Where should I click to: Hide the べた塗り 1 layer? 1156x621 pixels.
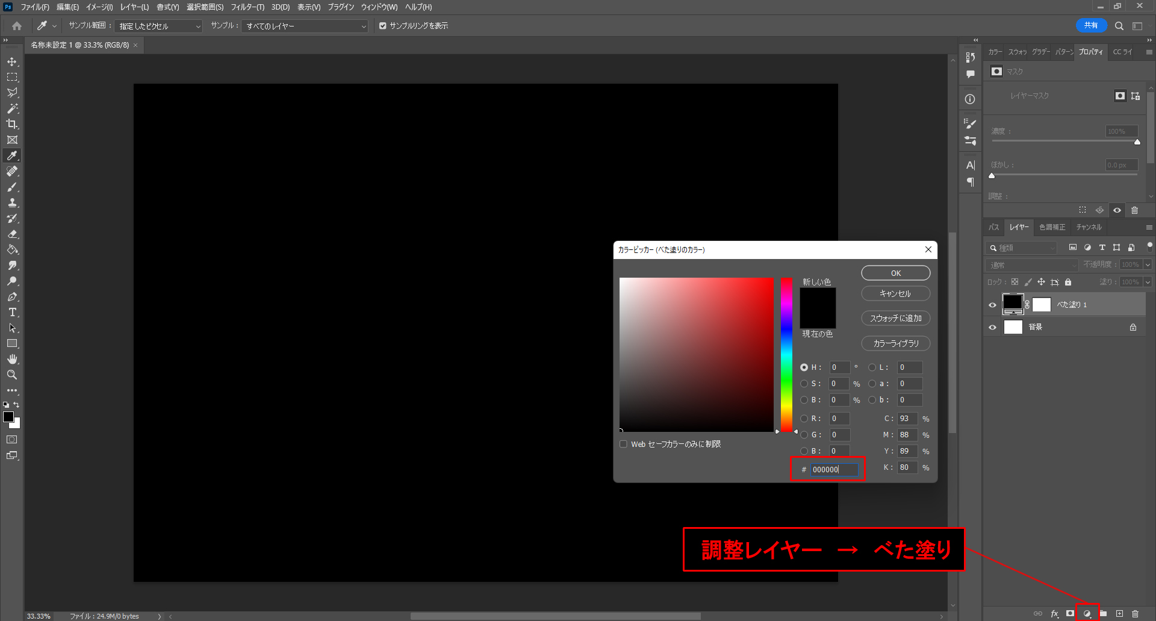[993, 305]
